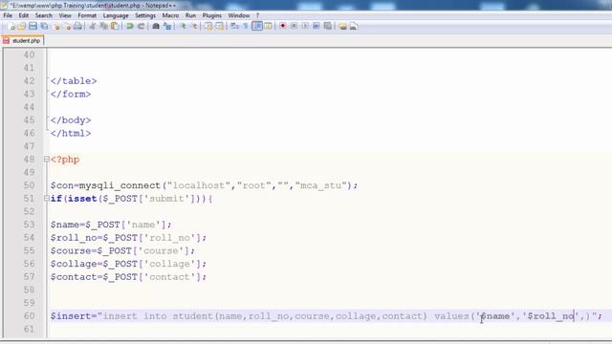Click the </html> tag on line 46
The height and width of the screenshot is (344, 612).
[71, 134]
